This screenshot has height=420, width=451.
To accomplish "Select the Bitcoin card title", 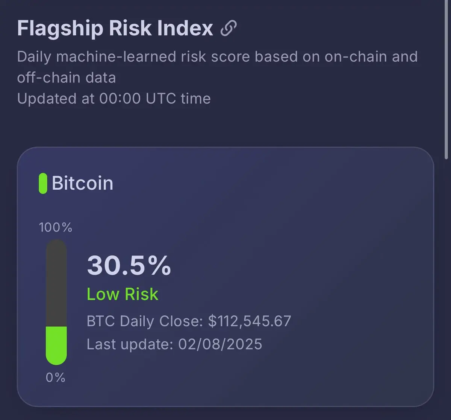I will [x=82, y=183].
